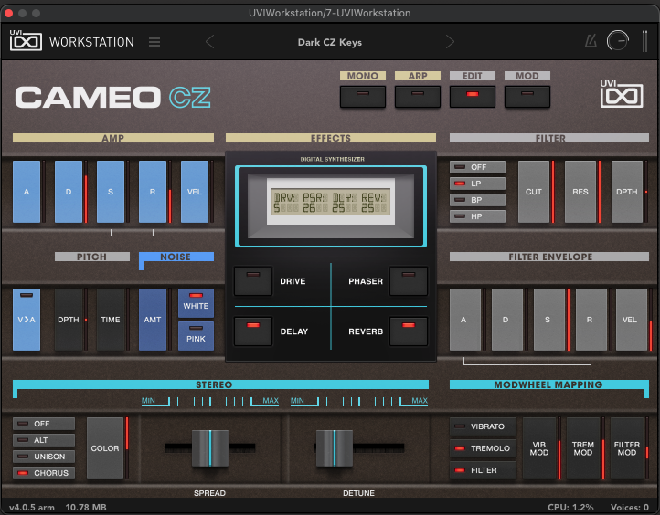
Task: Click the level meter at top right
Action: 644,41
